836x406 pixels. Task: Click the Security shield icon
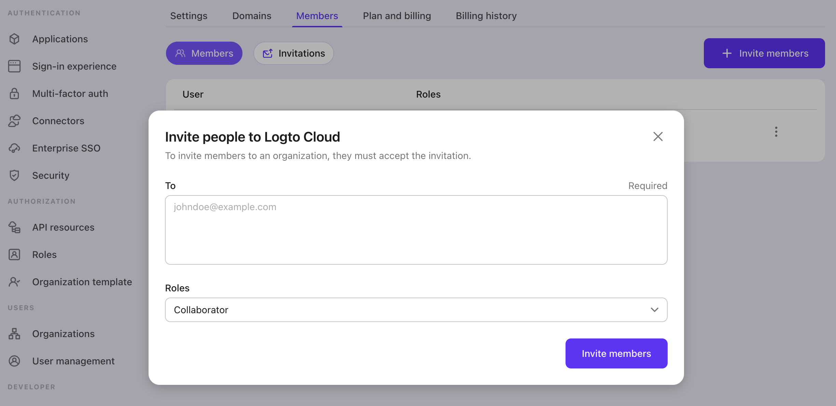pos(14,175)
